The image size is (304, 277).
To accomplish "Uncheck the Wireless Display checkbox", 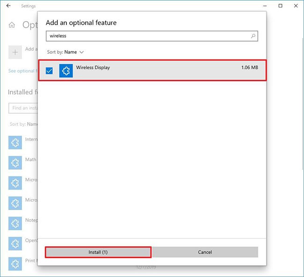I will coord(49,71).
